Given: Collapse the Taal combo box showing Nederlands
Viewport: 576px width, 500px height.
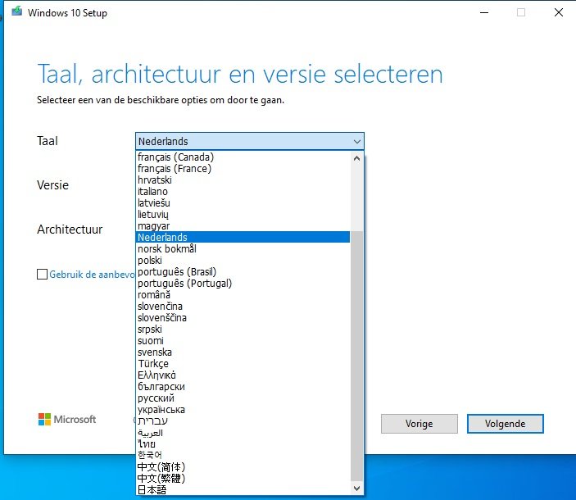Looking at the screenshot, I should tap(250, 141).
